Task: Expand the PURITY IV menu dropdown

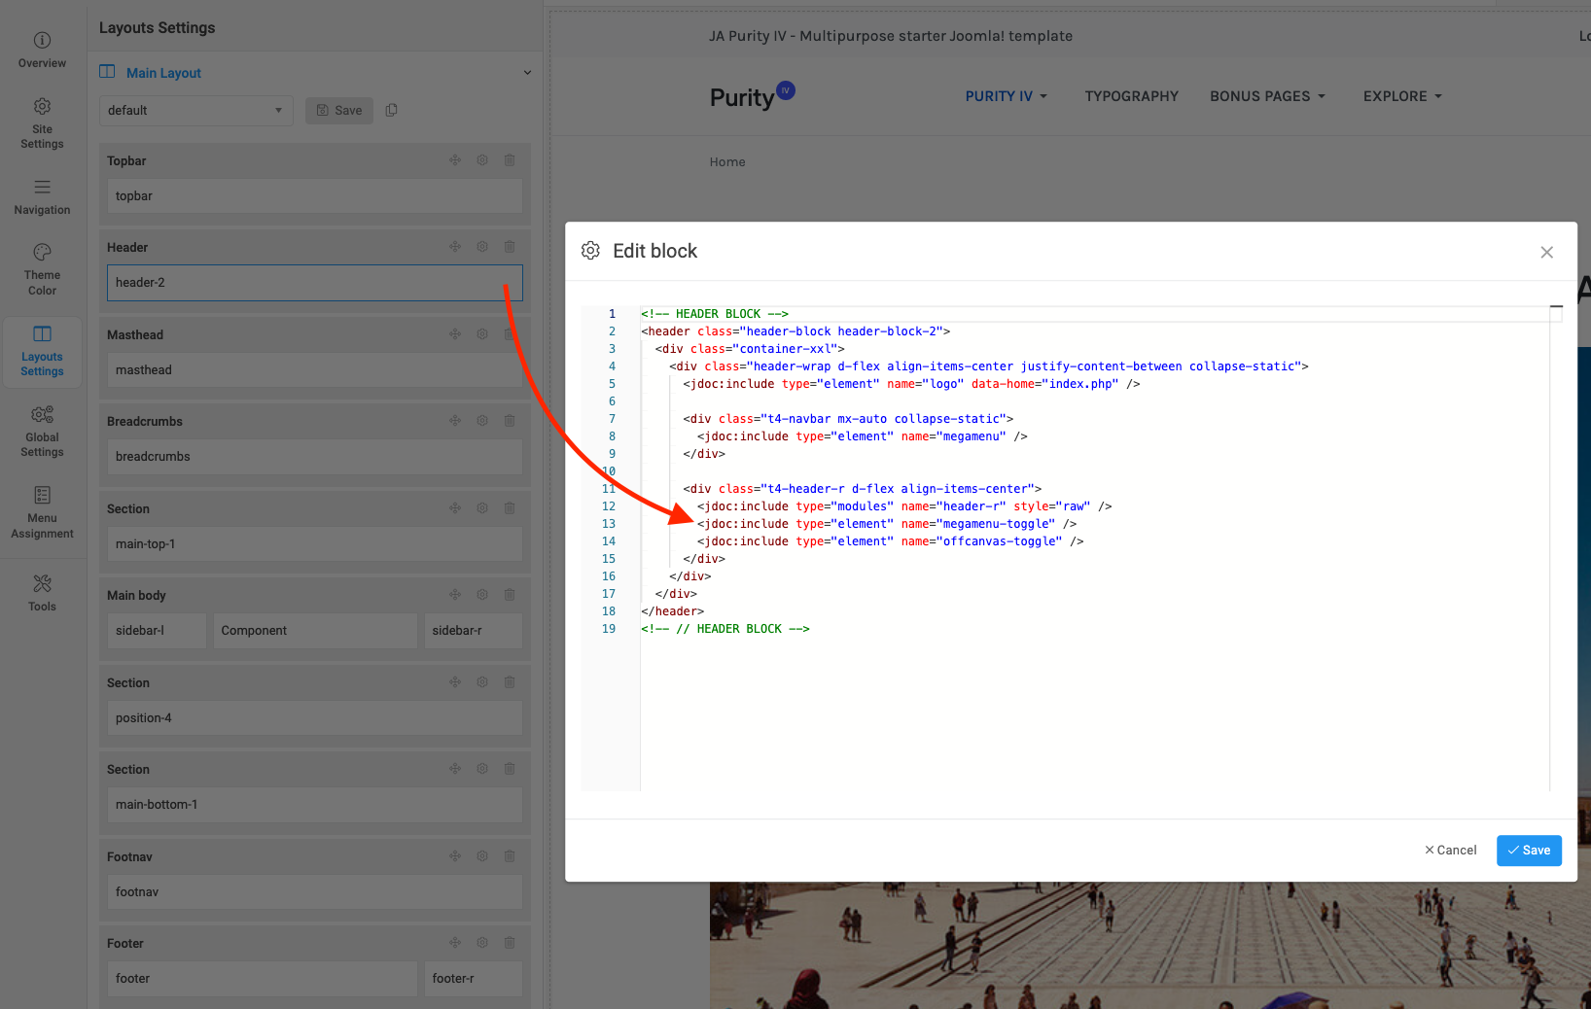Action: pos(1006,96)
